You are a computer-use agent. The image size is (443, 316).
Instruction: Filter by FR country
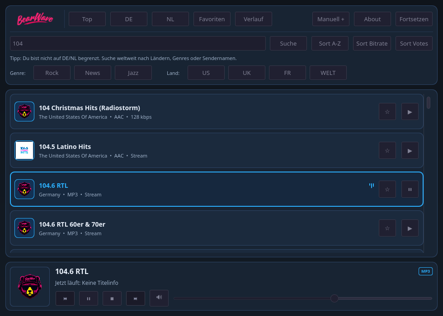point(287,73)
